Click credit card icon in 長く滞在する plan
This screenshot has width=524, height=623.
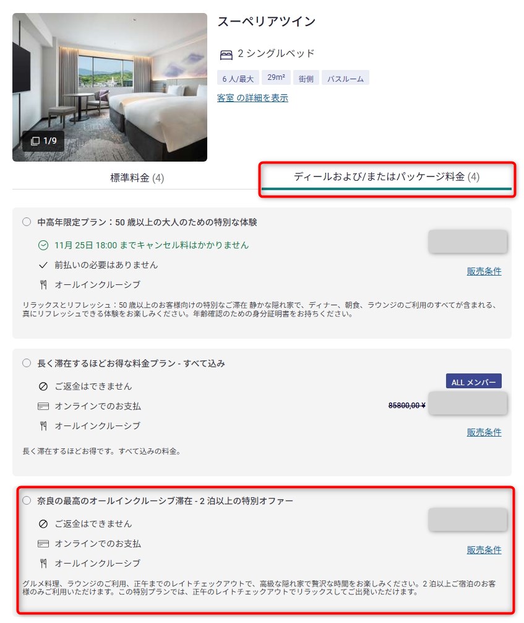43,406
